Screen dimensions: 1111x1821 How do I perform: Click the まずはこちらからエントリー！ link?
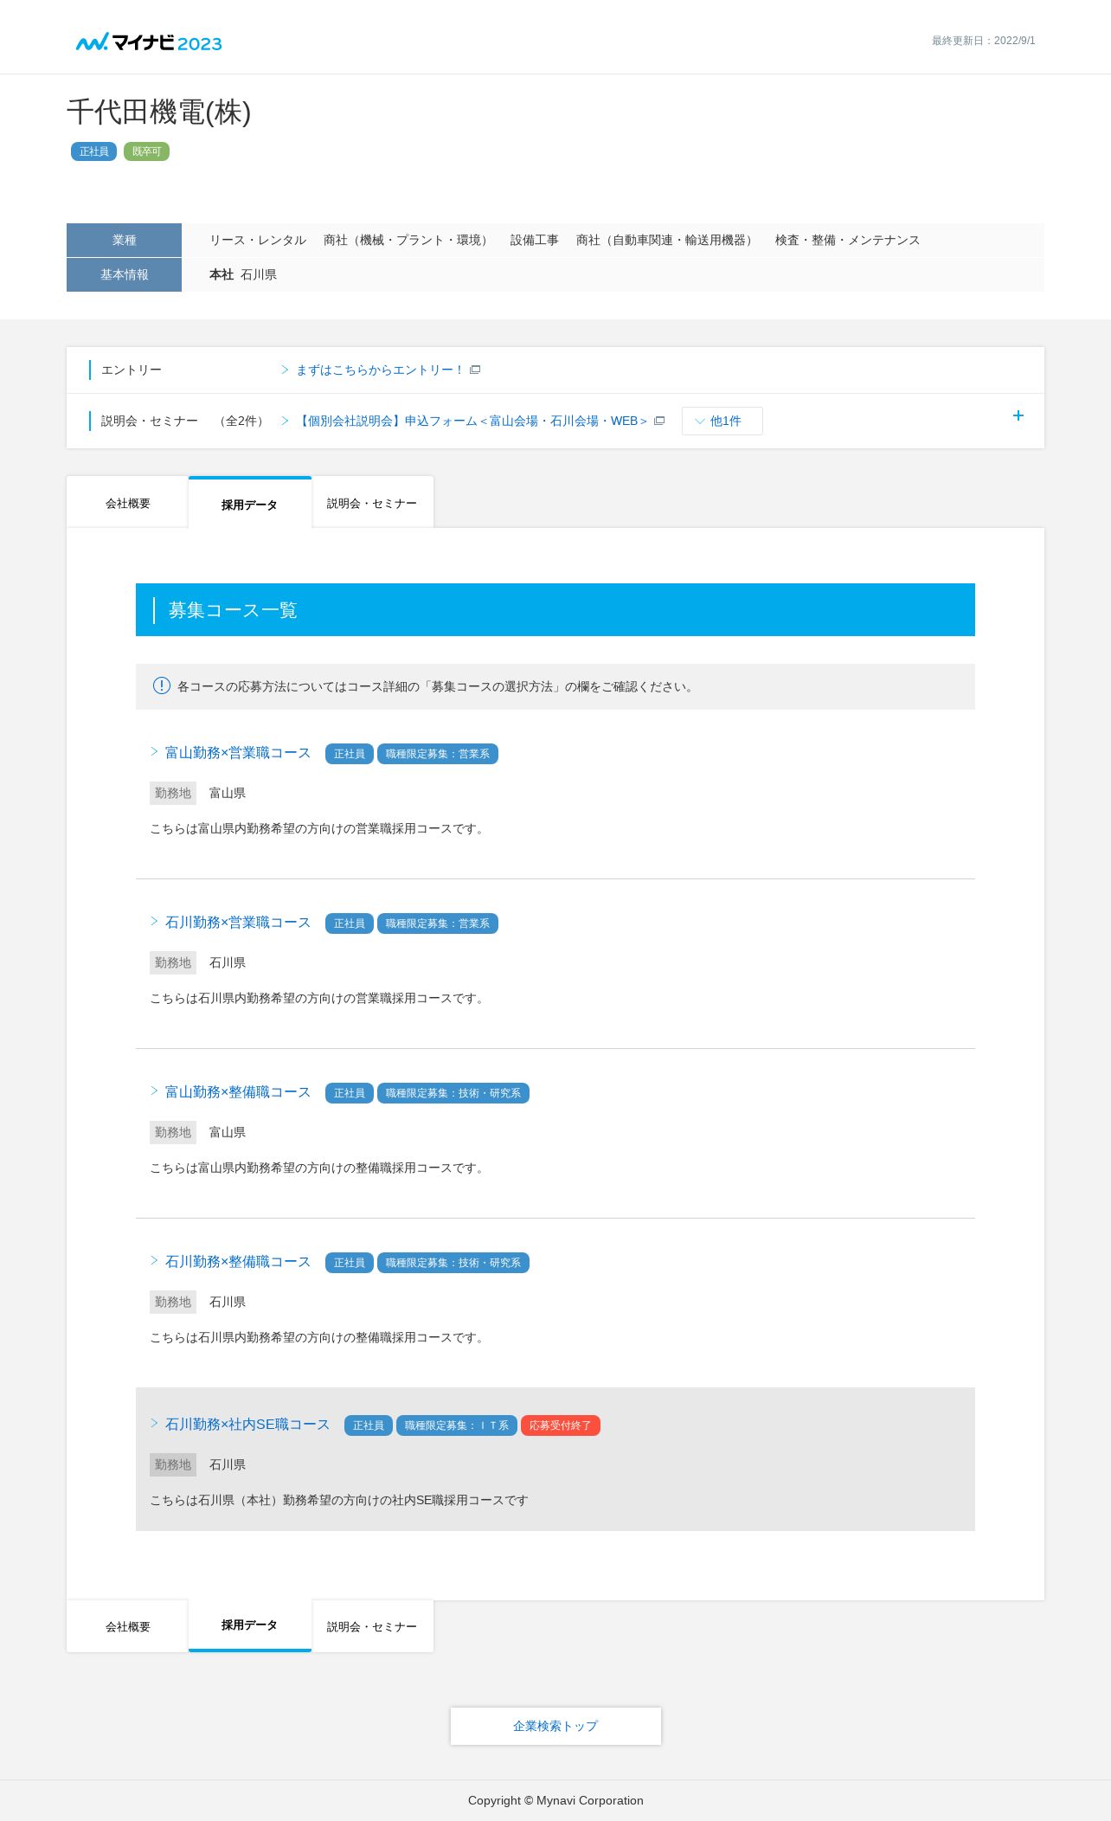pos(381,370)
